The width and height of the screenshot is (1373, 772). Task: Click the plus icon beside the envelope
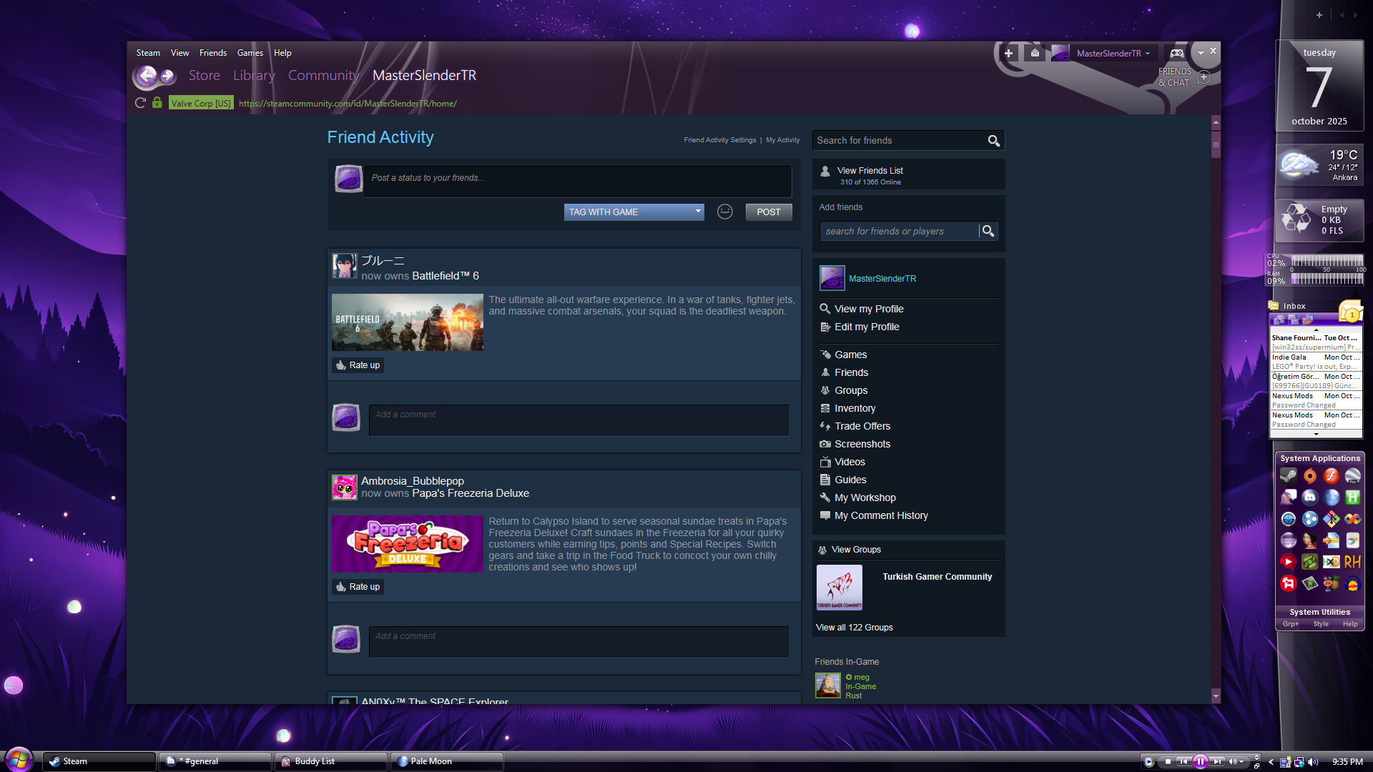point(1008,53)
